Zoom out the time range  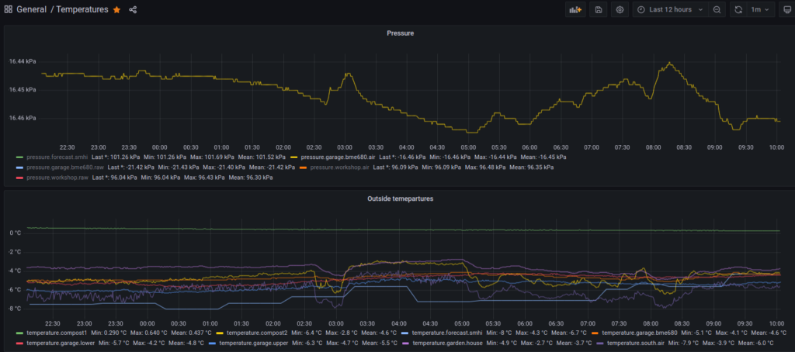pos(717,9)
